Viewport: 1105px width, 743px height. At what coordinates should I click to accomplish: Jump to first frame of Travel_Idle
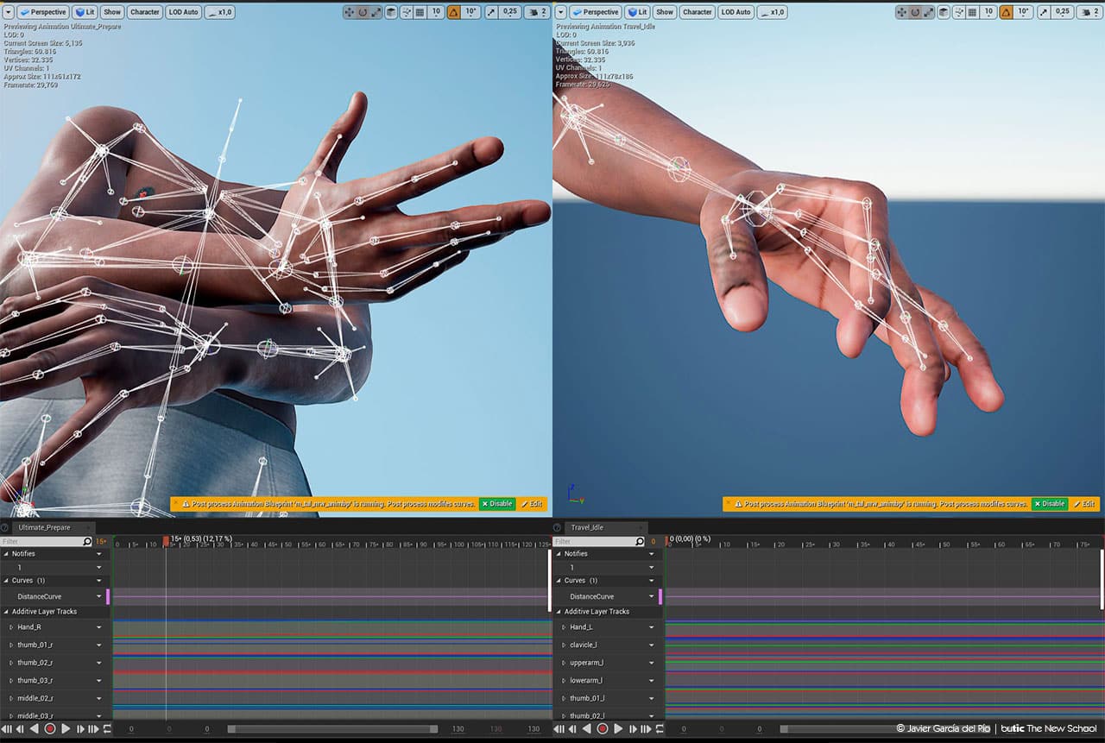pyautogui.click(x=559, y=729)
